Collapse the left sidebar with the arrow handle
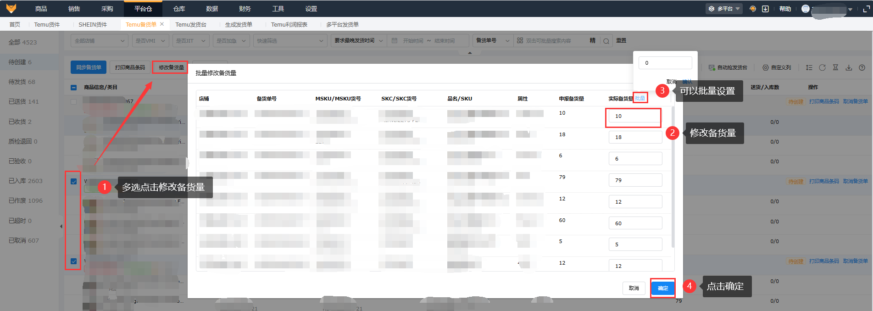The image size is (873, 311). tap(61, 226)
